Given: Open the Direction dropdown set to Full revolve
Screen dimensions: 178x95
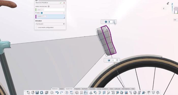Looking at the screenshot, I should click(50, 24).
